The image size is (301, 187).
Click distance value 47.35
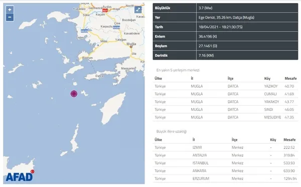pyautogui.click(x=289, y=117)
